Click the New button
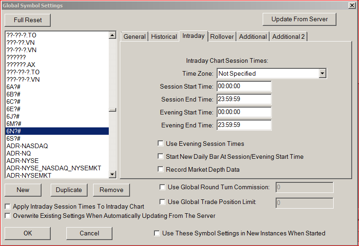The image size is (359, 246). click(x=23, y=190)
